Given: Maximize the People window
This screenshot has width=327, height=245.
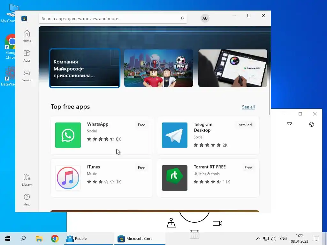Looking at the screenshot, I should point(300,114).
